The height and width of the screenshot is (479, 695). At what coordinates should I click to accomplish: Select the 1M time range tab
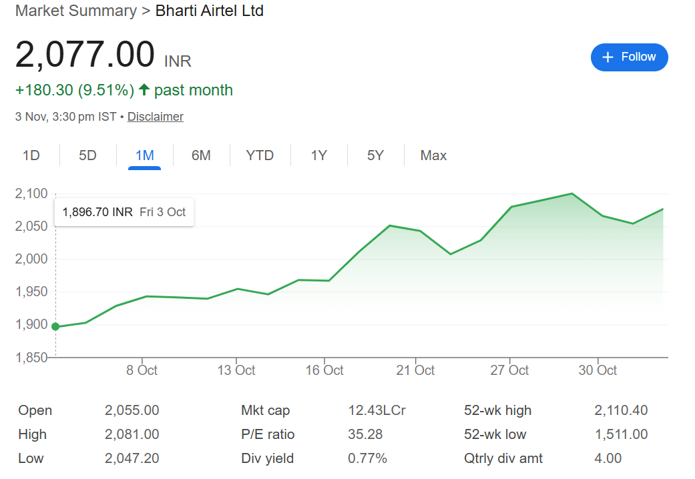click(144, 155)
